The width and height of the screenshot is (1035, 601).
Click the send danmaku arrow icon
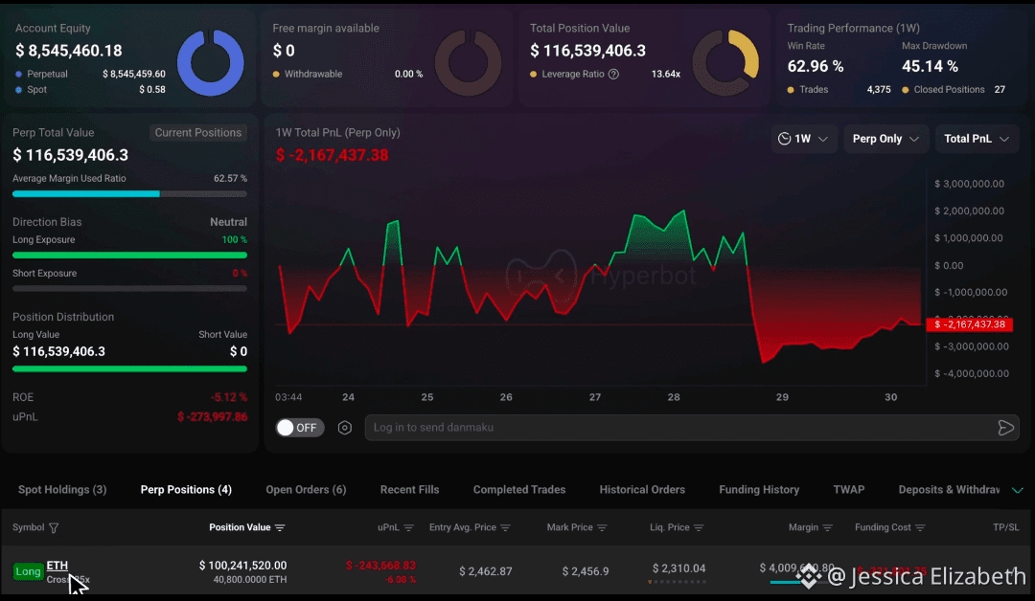point(1006,428)
